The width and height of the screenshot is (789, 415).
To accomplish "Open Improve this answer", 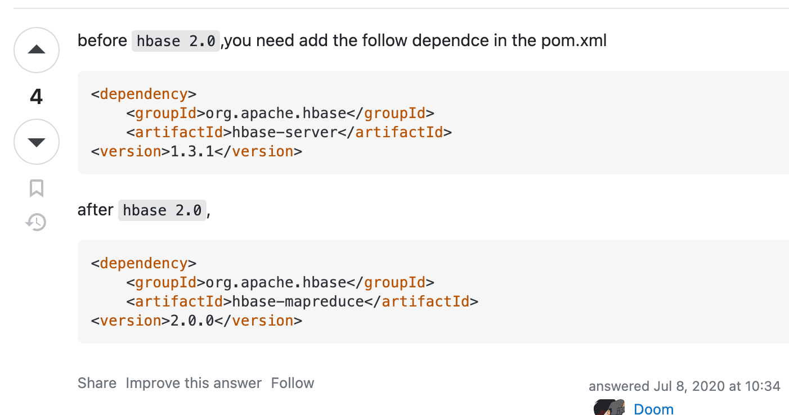I will (x=194, y=383).
